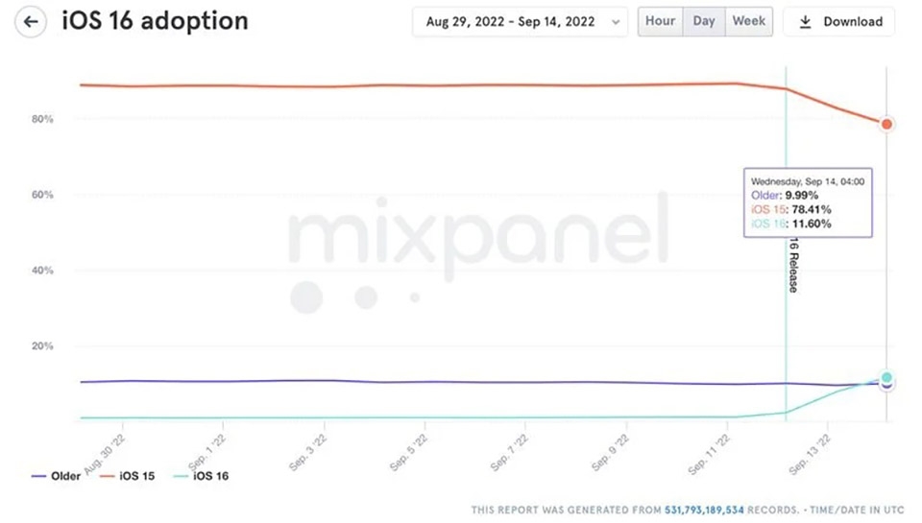Click the iOS 16 adoption title
This screenshot has height=523, width=922.
pos(156,21)
